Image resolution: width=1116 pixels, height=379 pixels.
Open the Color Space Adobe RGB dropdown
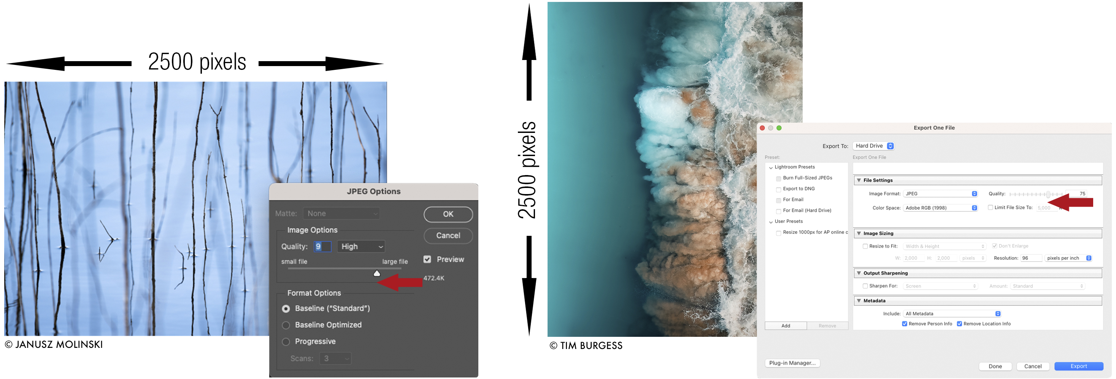[x=940, y=208]
